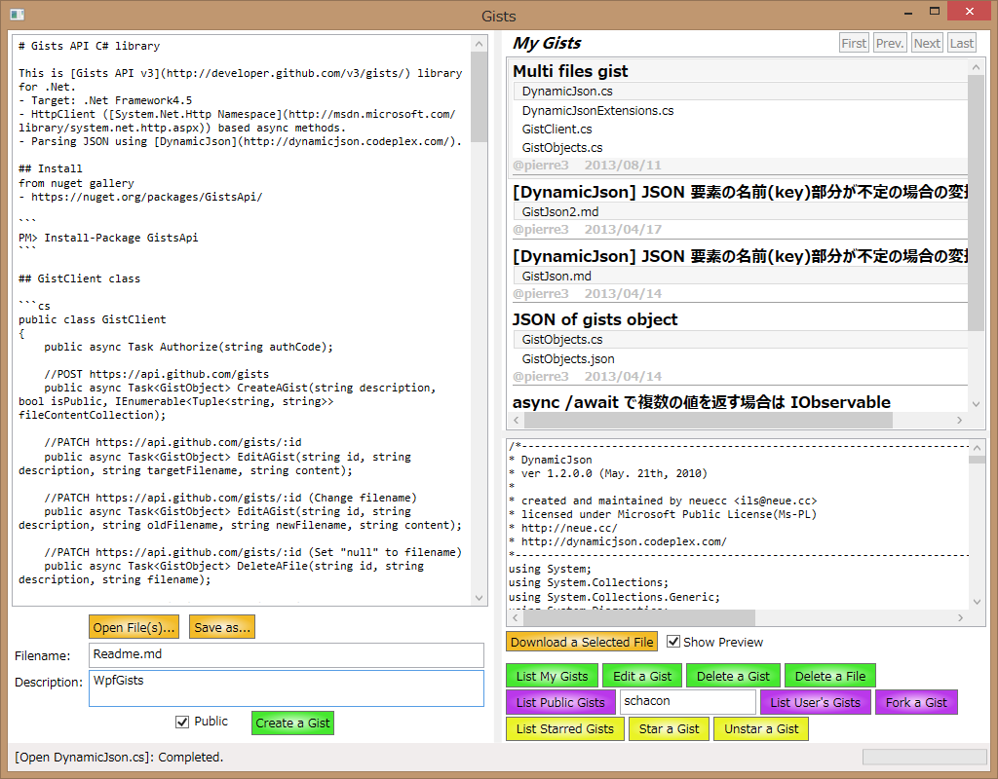Click scroll-right arrow of gist list
Viewport: 998px width, 779px height.
(x=960, y=421)
